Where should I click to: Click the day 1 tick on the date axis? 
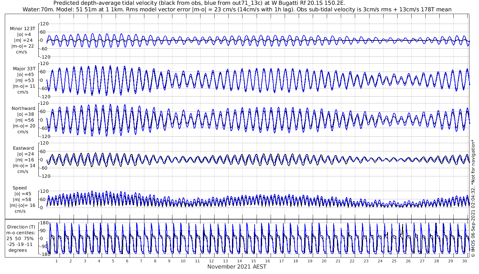click(x=57, y=261)
